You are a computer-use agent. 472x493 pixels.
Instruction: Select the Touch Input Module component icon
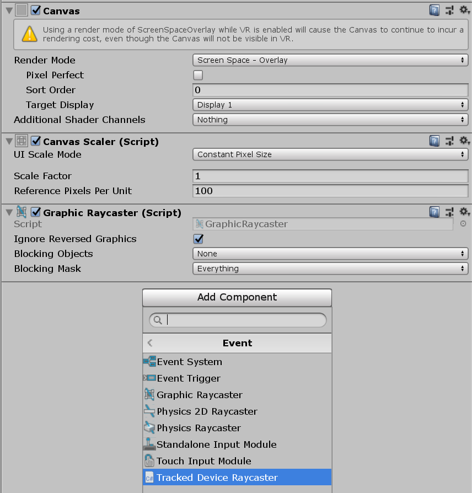click(x=149, y=461)
